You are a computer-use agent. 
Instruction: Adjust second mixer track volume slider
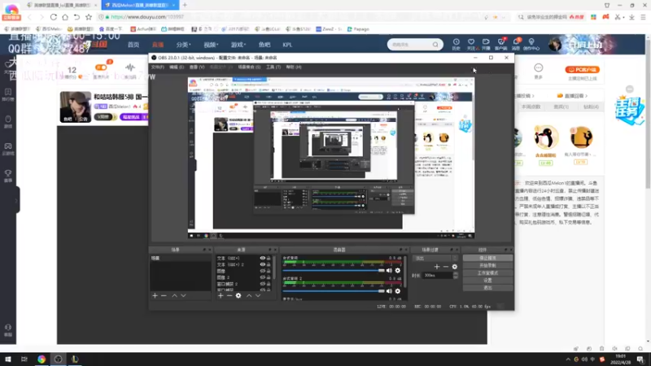point(334,291)
